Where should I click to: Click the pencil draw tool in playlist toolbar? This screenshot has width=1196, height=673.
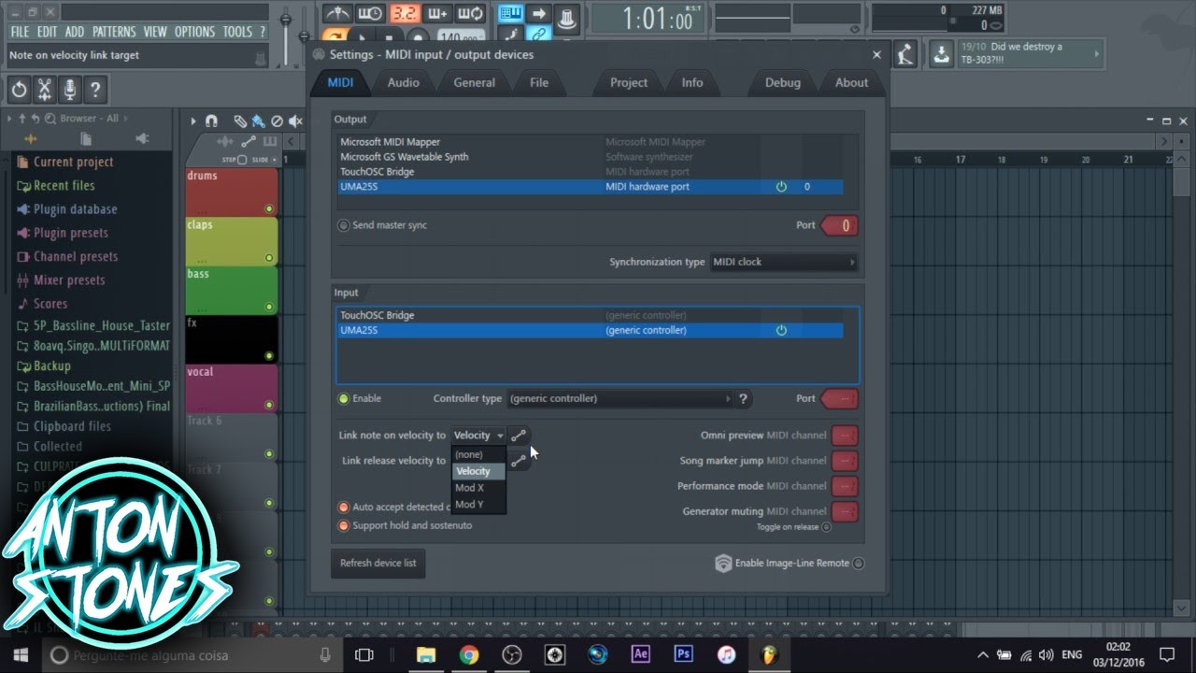pos(240,121)
